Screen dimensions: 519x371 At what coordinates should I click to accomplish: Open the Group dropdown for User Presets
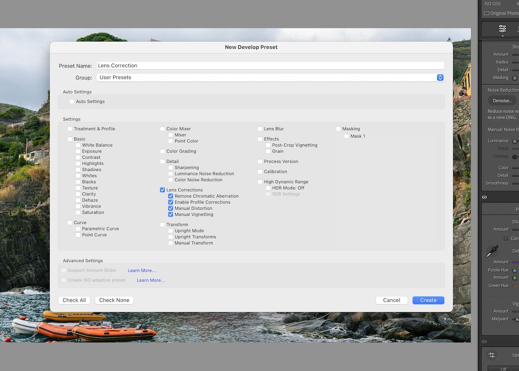[440, 77]
